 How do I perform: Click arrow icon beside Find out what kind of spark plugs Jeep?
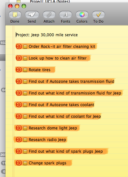coord(19,151)
